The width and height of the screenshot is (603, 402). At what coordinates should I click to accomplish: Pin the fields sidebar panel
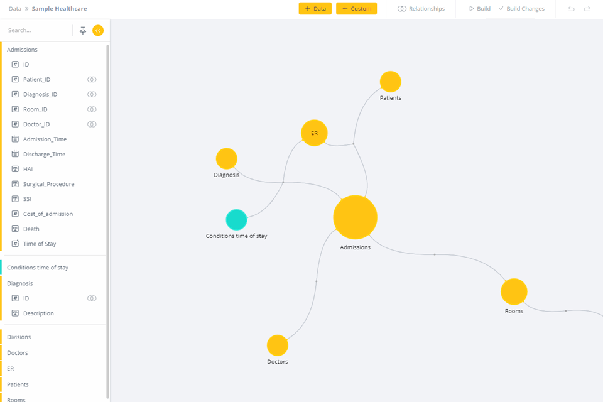pos(82,30)
